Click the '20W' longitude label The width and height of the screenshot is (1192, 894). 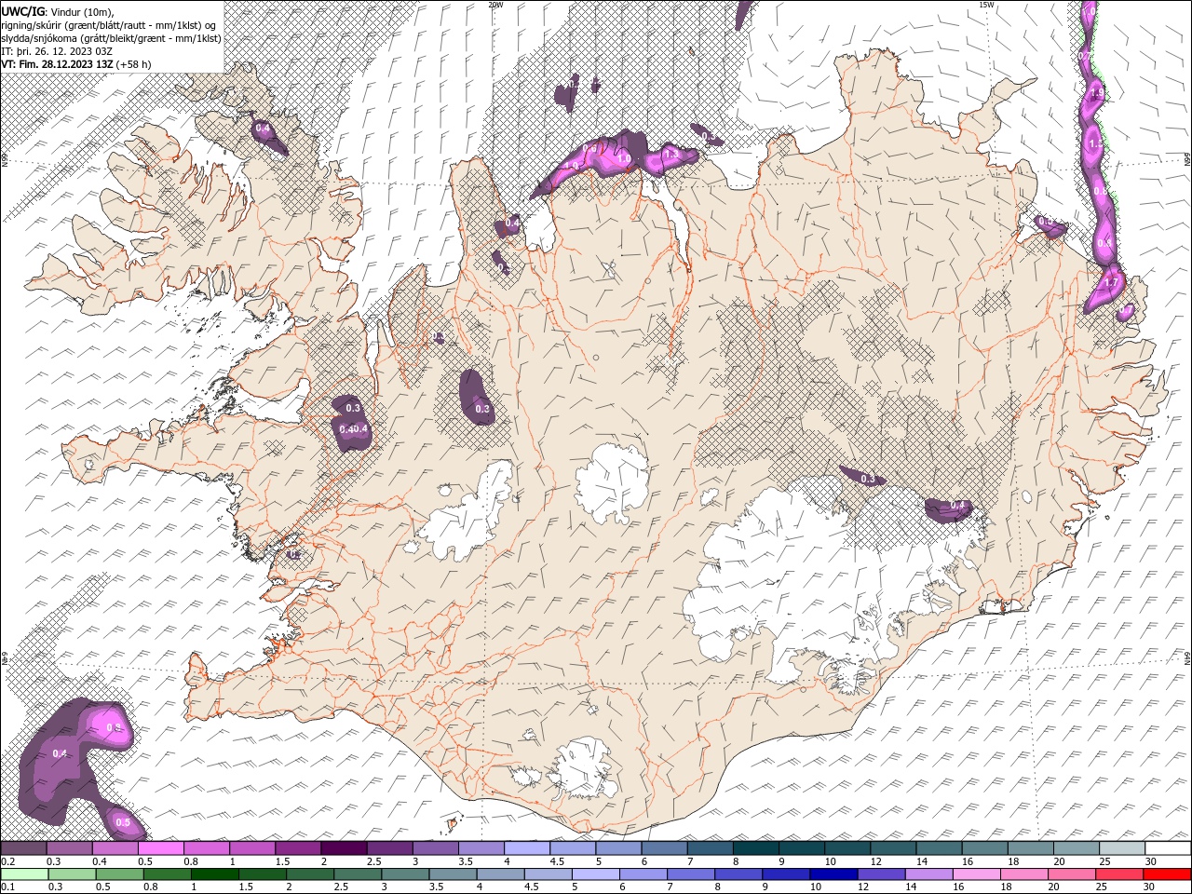pos(495,5)
